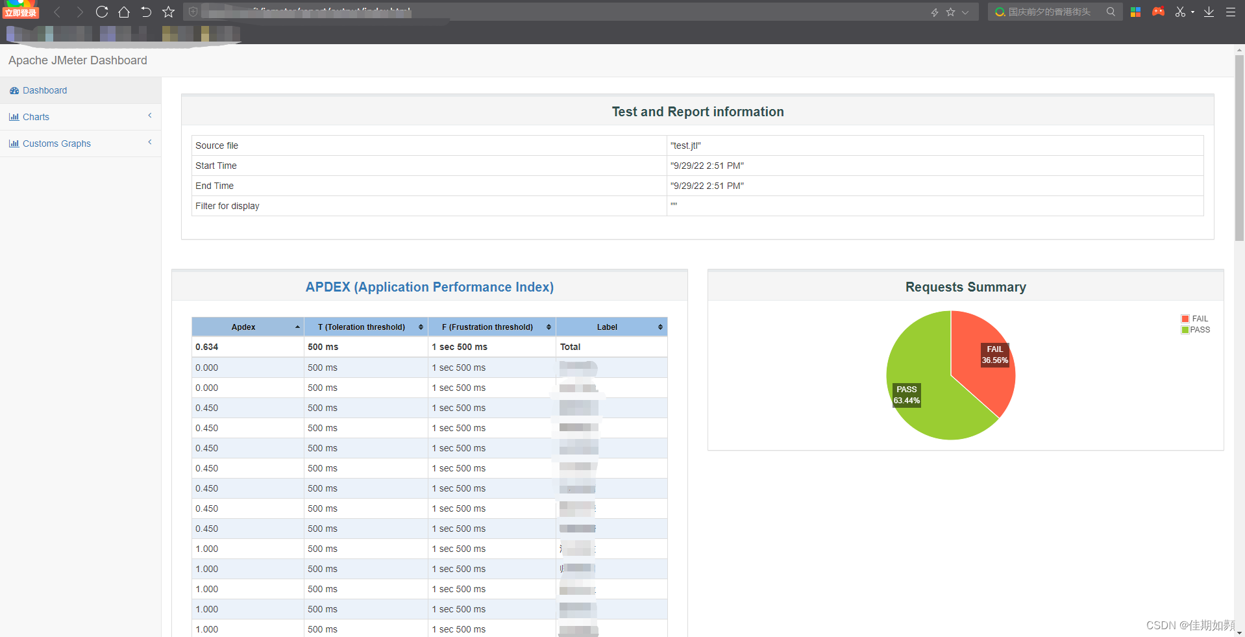Click the magnifier search icon in search box
Viewport: 1245px width, 637px height.
tap(1111, 12)
